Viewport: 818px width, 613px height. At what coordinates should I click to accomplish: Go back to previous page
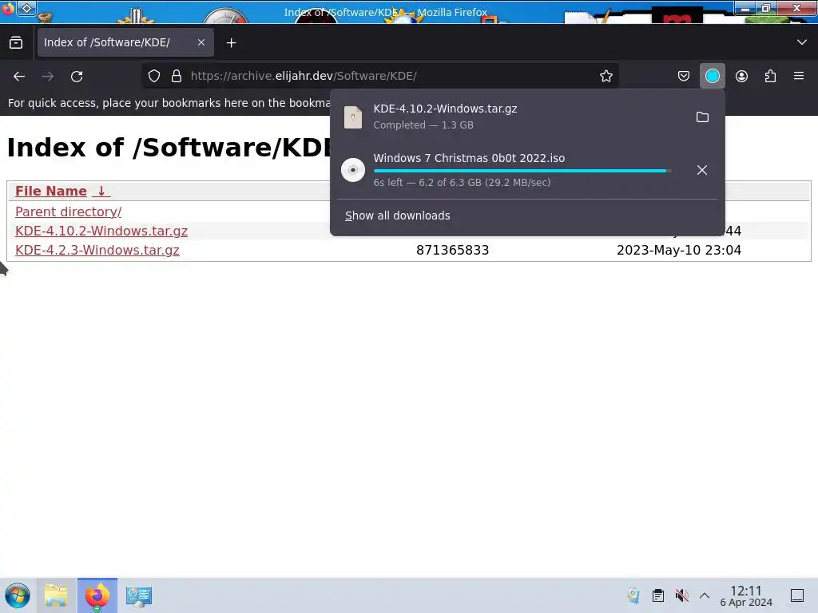click(19, 76)
